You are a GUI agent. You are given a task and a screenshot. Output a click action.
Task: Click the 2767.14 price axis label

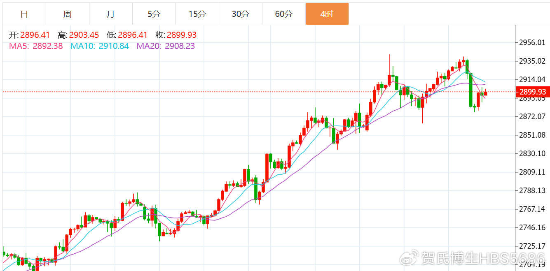(532, 209)
